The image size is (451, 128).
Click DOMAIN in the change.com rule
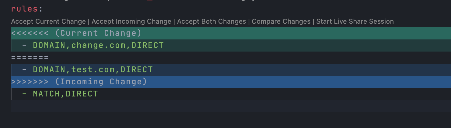(49, 45)
